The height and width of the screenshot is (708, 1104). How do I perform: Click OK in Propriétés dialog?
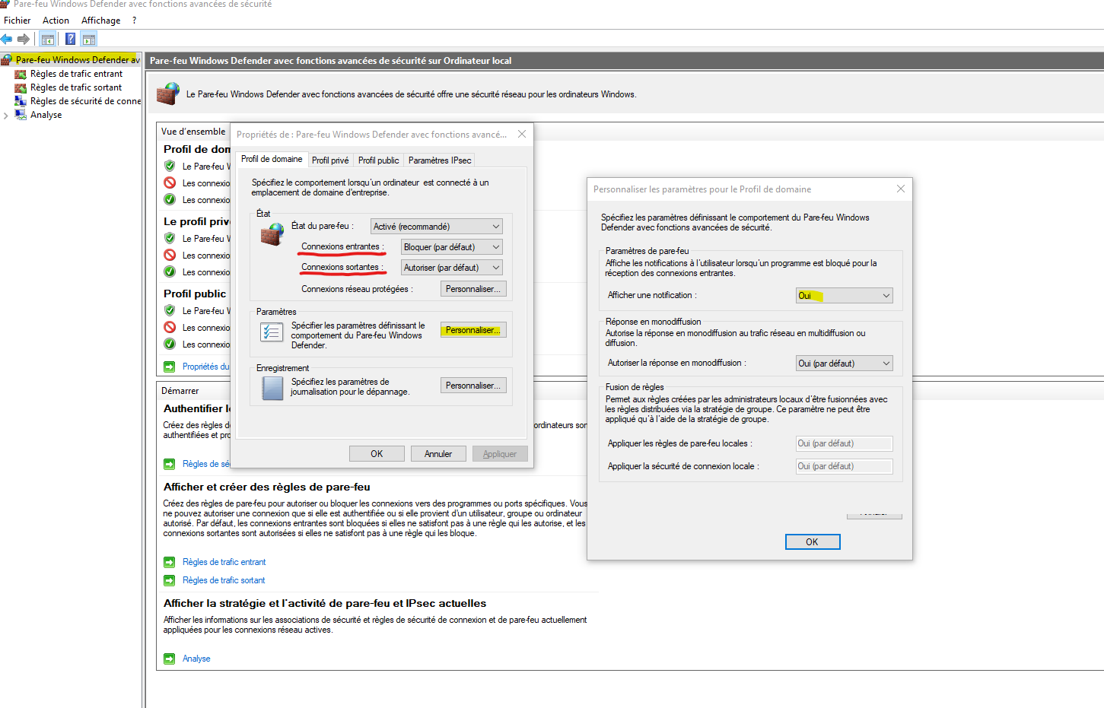click(x=377, y=454)
